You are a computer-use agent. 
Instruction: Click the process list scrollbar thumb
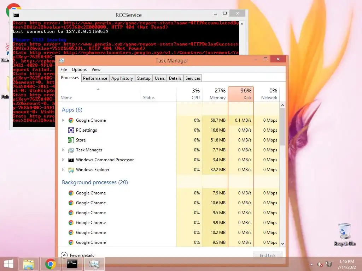click(282, 127)
